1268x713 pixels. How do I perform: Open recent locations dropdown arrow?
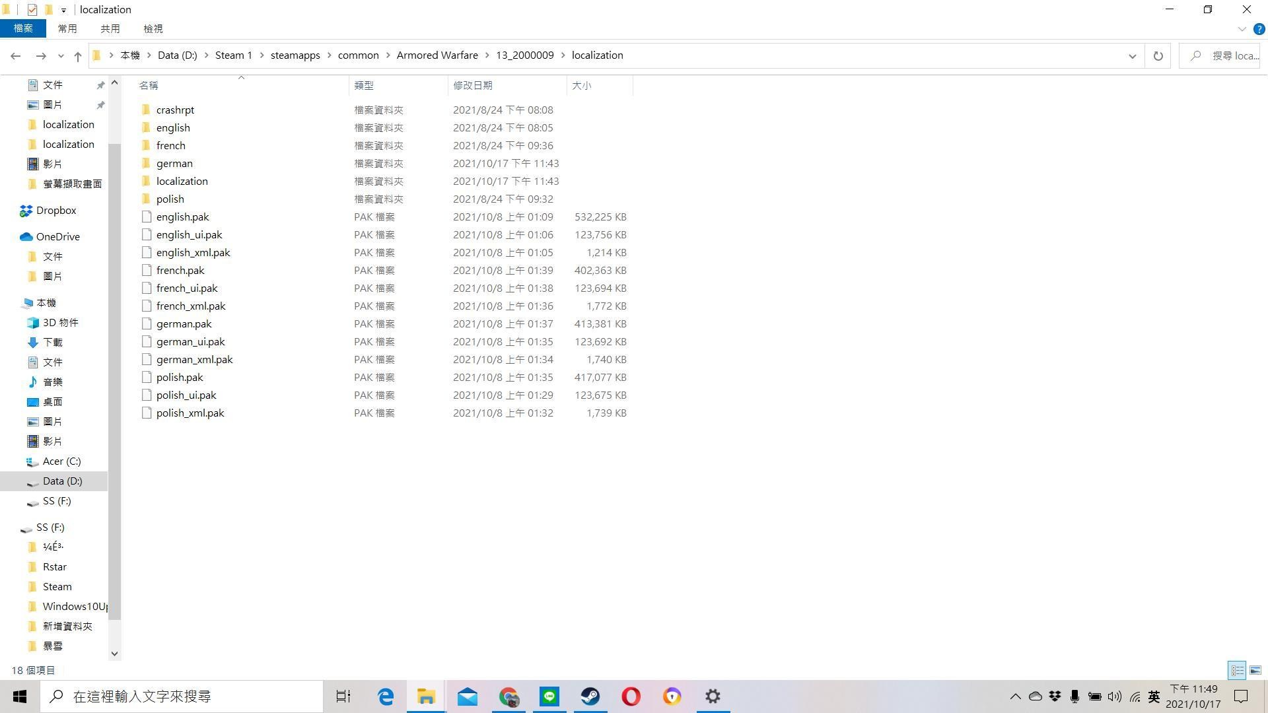(x=61, y=56)
